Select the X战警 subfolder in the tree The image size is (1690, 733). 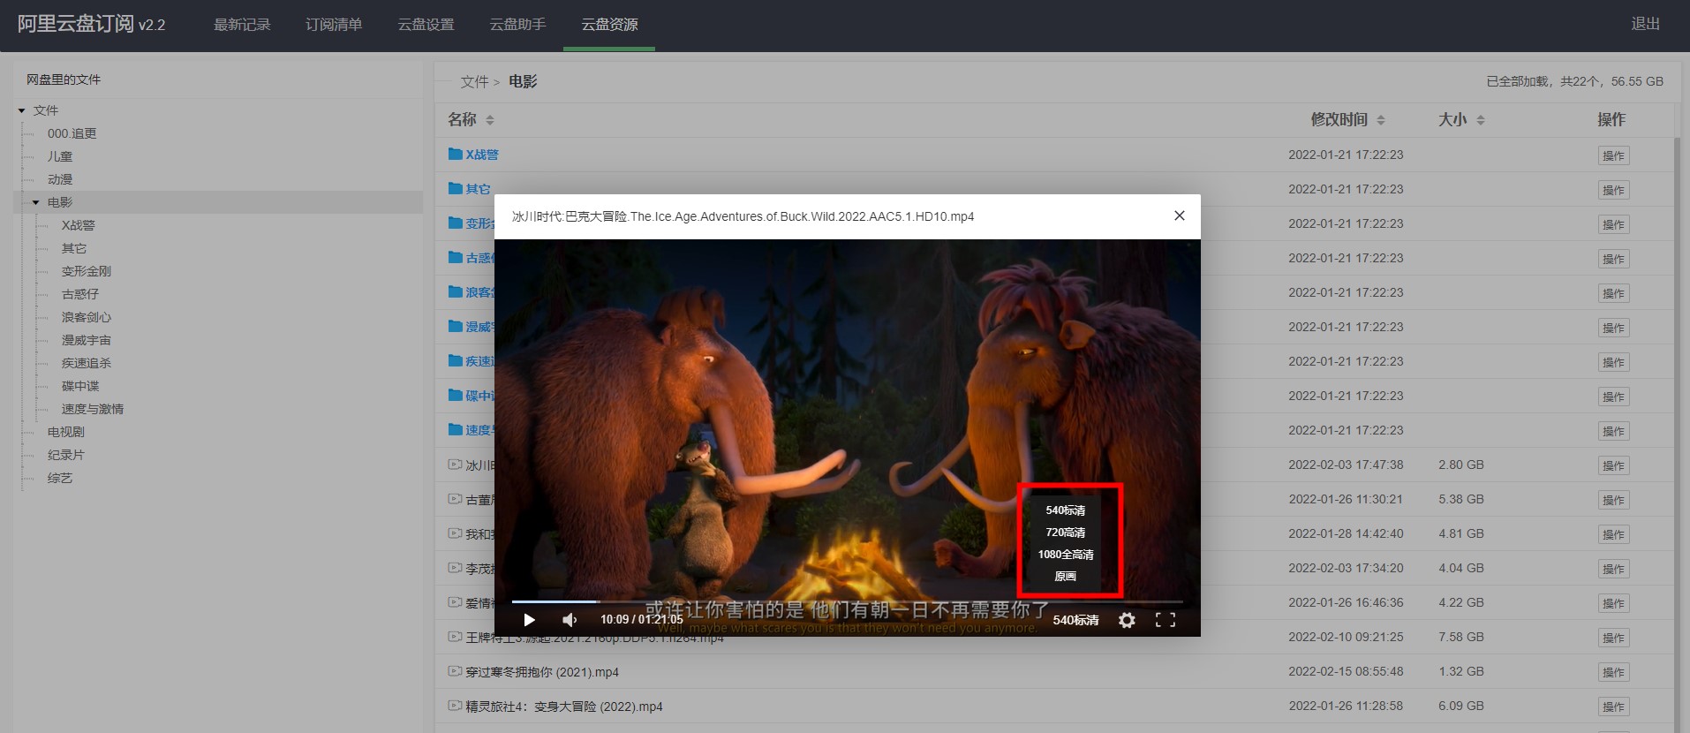[x=78, y=225]
